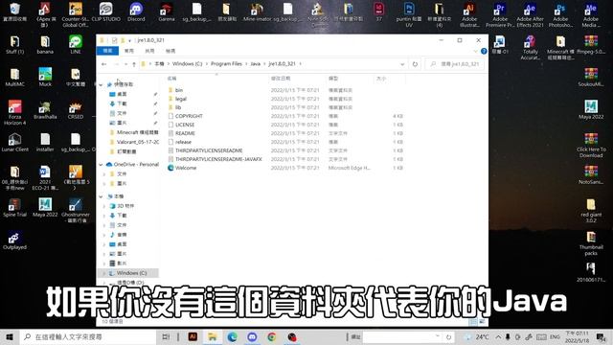The height and width of the screenshot is (345, 613).
Task: Open the recent locations dropdown arrow
Action: pos(125,64)
